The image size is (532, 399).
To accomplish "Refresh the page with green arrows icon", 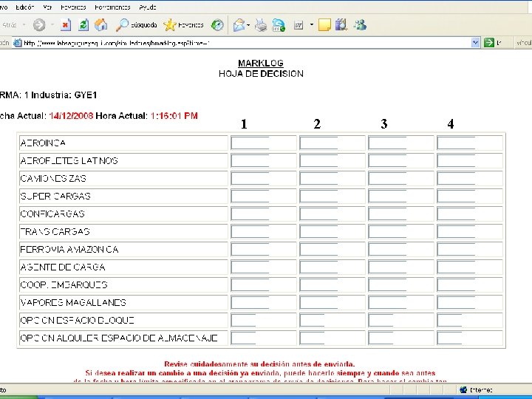I will (x=83, y=25).
